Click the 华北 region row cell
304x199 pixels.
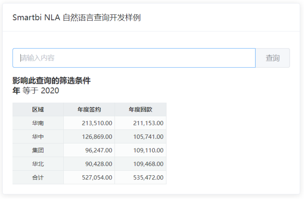tap(38, 164)
